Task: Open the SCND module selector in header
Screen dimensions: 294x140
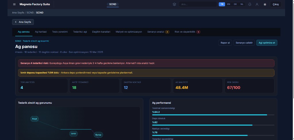Action: point(113,4)
